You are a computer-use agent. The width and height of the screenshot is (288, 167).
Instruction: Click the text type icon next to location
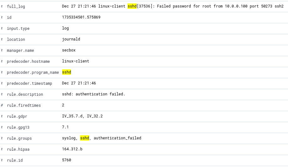coord(2,40)
